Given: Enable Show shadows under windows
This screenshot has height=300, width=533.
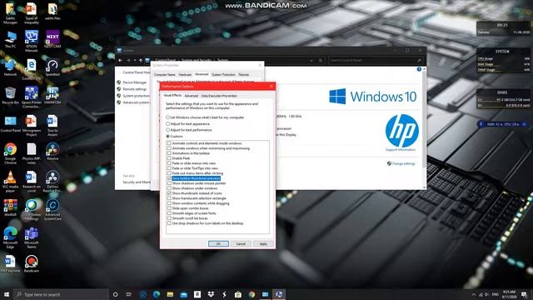Looking at the screenshot, I should tap(169, 188).
